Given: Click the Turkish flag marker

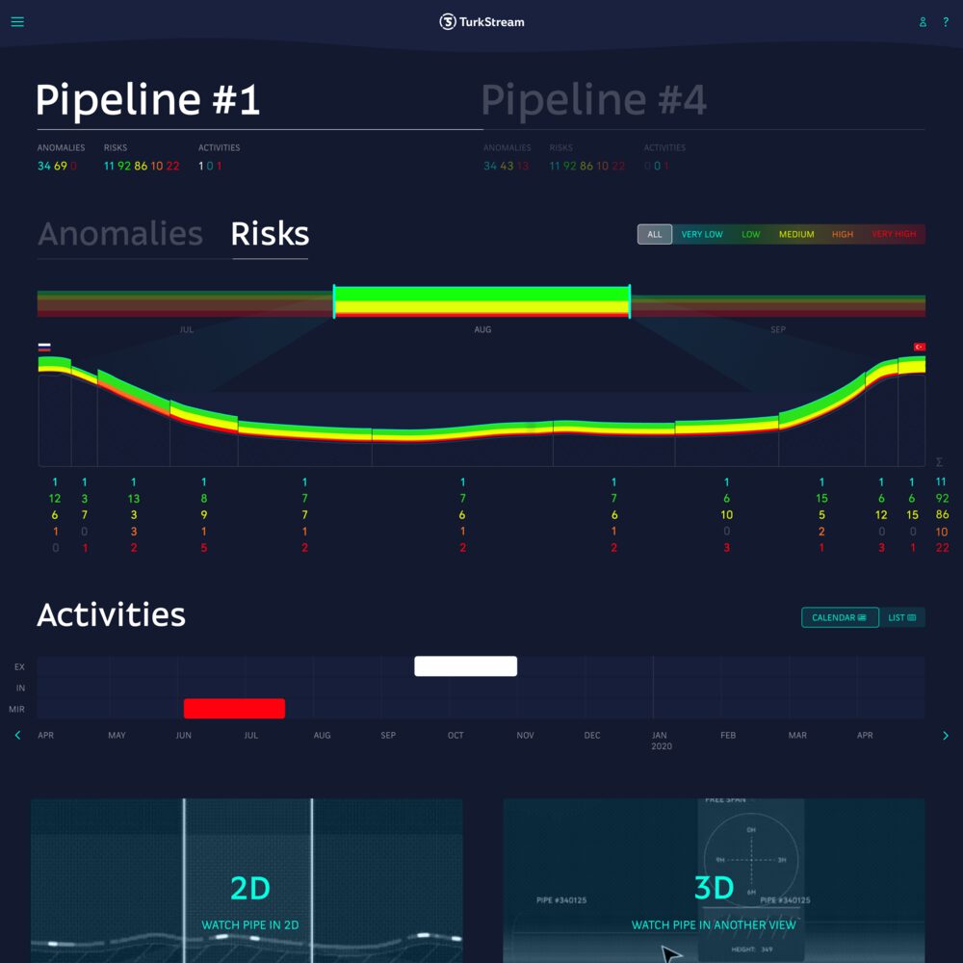Looking at the screenshot, I should 919,347.
